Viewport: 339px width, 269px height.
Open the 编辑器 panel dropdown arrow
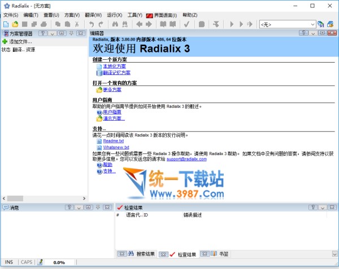pyautogui.click(x=313, y=33)
